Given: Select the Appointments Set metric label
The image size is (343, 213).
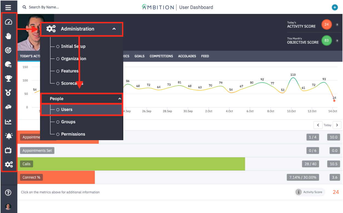Looking at the screenshot, I should coord(37,151).
